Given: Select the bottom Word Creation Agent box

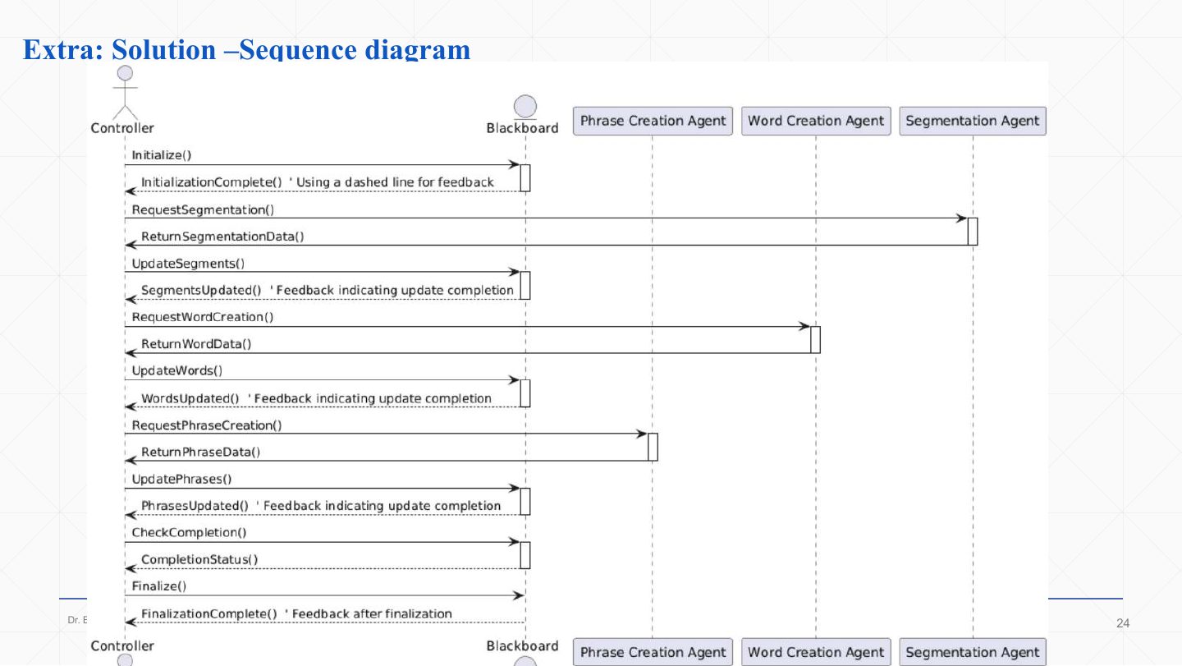Looking at the screenshot, I should coord(816,652).
